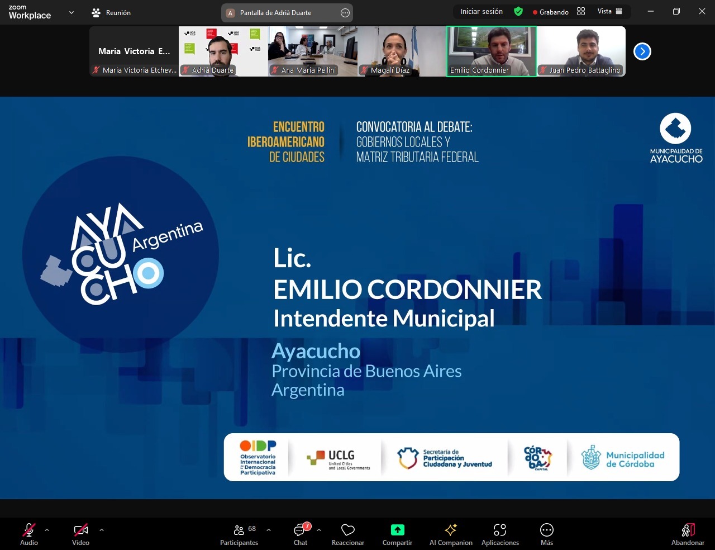The width and height of the screenshot is (715, 550).
Task: Open the Chat panel
Action: click(301, 534)
